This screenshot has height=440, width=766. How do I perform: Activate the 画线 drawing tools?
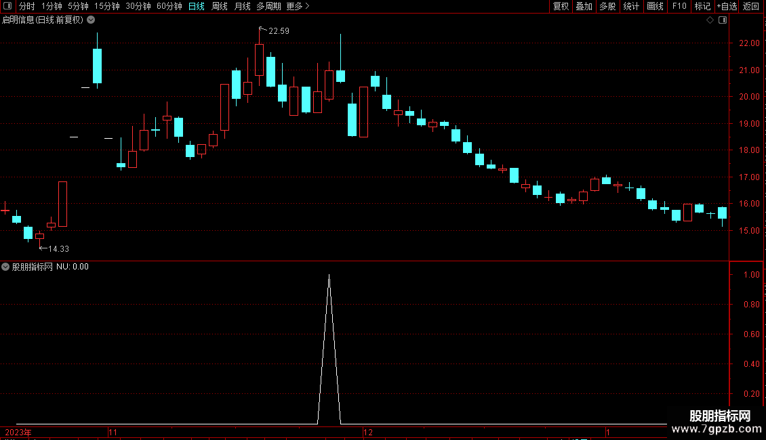point(655,6)
